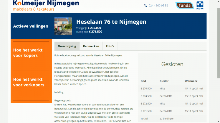Click the Wanneer column header
The width and height of the screenshot is (220, 123).
tap(191, 81)
